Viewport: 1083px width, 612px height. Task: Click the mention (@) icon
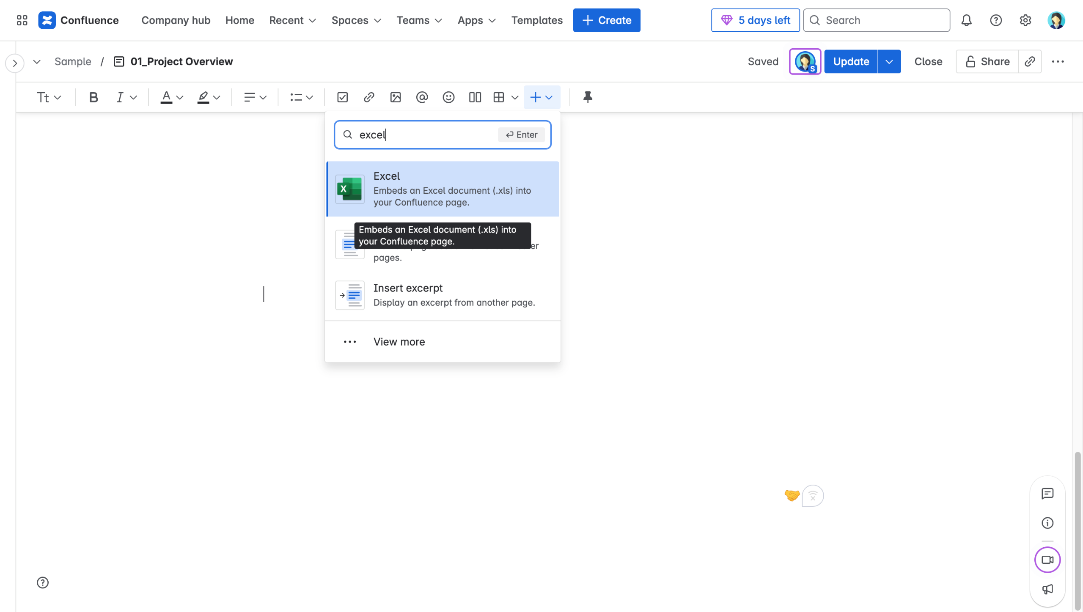pyautogui.click(x=422, y=97)
